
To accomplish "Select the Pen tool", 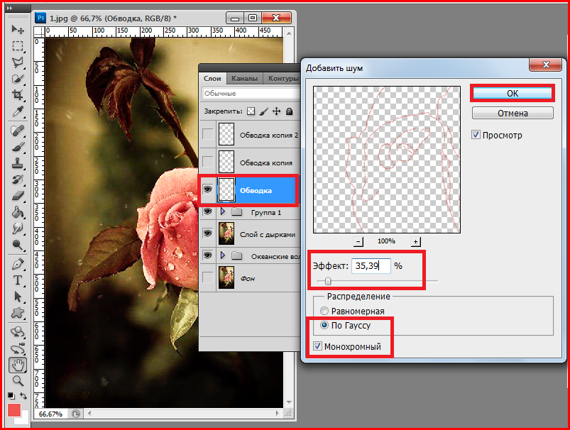I will [x=18, y=264].
